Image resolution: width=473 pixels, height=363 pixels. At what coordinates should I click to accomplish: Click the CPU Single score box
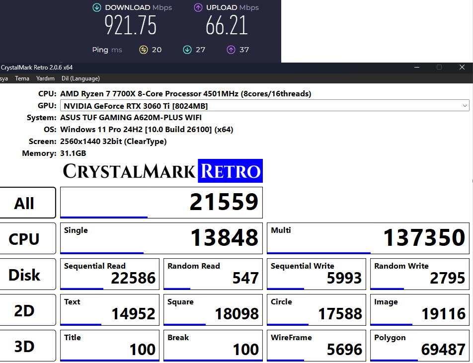[161, 238]
